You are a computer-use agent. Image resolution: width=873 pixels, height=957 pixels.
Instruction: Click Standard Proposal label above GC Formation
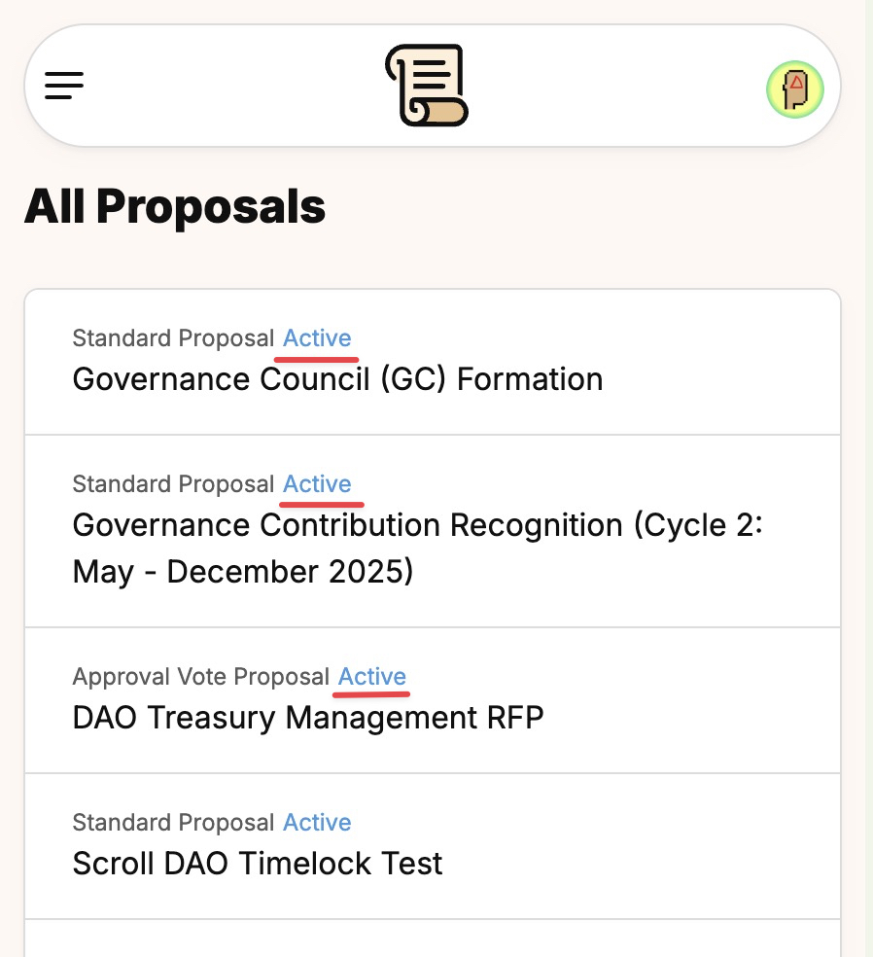(173, 338)
